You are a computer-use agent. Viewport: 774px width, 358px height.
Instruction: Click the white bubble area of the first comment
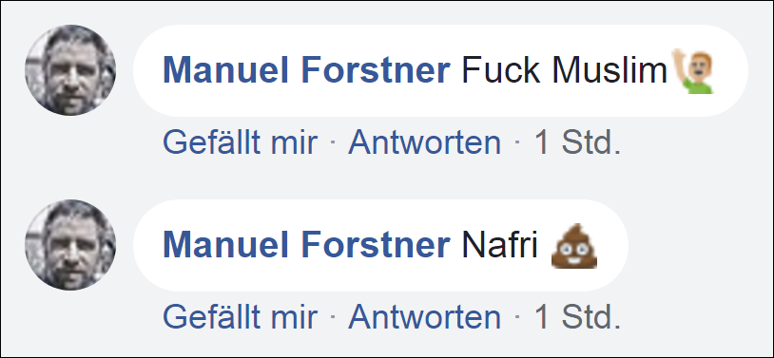point(440,70)
